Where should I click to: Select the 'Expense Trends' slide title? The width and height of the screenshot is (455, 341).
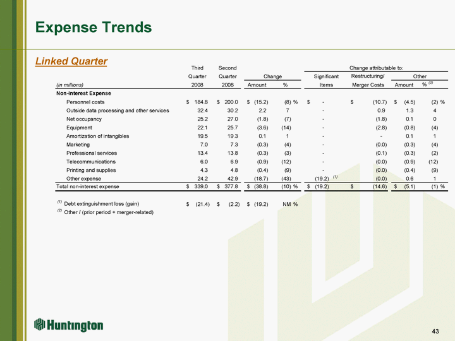[x=94, y=27]
